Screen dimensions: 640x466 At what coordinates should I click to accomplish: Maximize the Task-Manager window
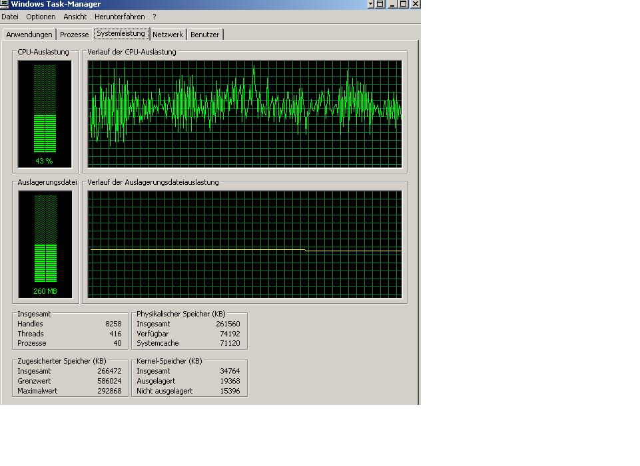tap(404, 4)
